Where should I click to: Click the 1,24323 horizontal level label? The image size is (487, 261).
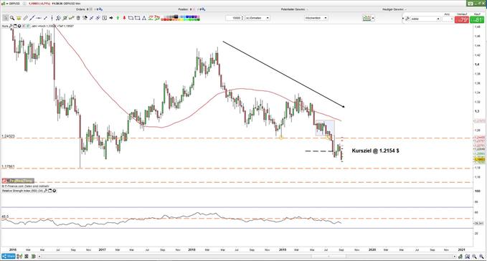click(8, 136)
